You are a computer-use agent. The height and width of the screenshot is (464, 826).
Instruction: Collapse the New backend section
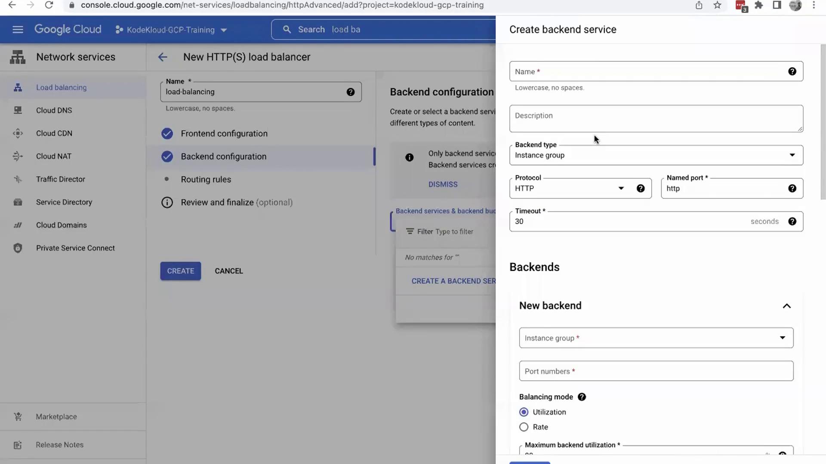pyautogui.click(x=786, y=306)
